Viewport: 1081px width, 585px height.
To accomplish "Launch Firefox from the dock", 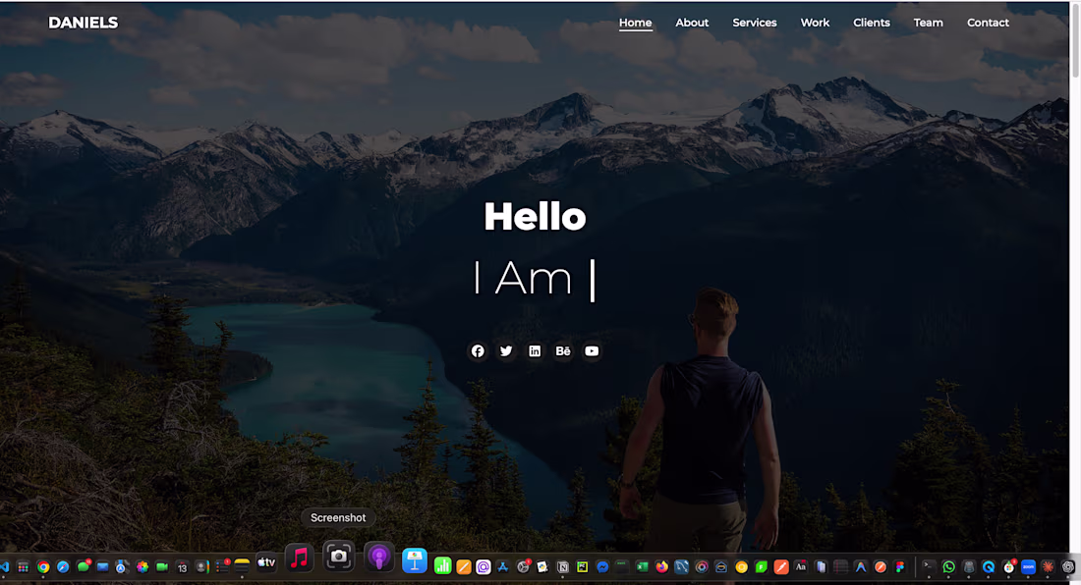I will 660,566.
